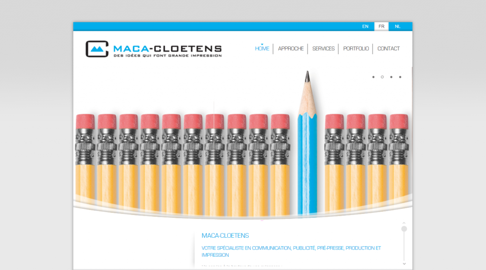The height and width of the screenshot is (270, 486).
Task: Select the first slideshow dot
Action: click(x=374, y=77)
